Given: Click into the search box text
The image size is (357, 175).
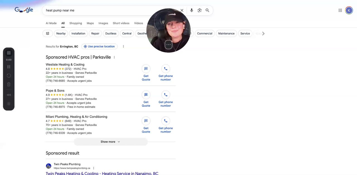Looking at the screenshot, I should (60, 10).
